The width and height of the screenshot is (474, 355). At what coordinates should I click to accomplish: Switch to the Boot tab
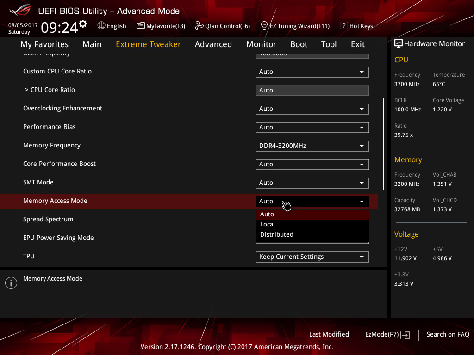299,44
